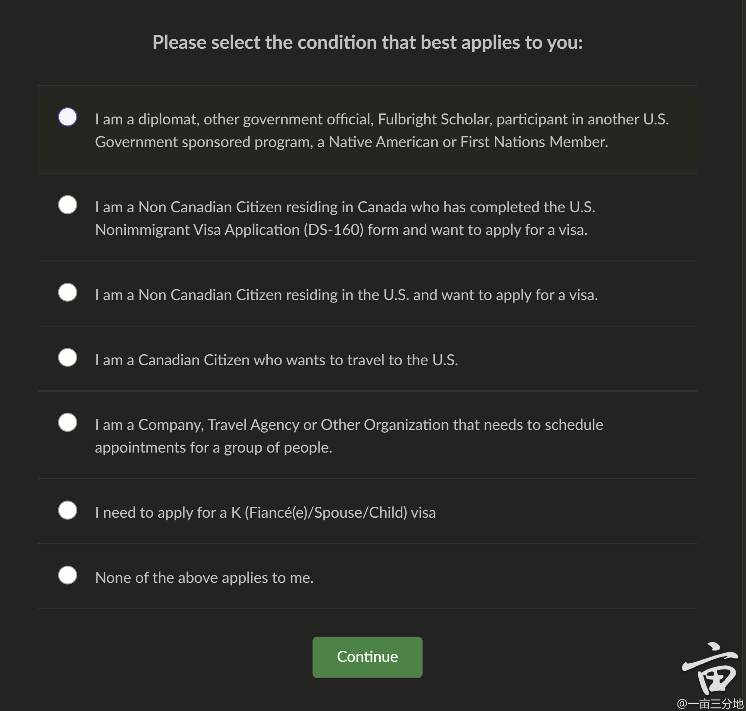Click the vertical scrollbar at the window edge
This screenshot has height=711, width=746.
tap(744, 355)
